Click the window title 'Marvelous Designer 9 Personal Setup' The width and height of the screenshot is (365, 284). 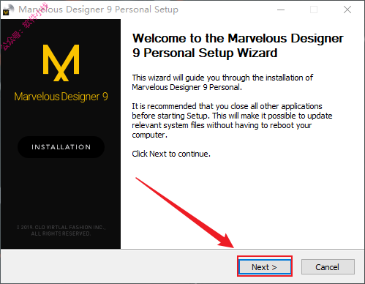point(98,10)
